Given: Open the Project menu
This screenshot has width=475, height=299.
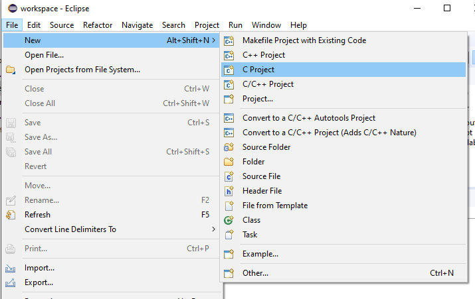Looking at the screenshot, I should click(x=207, y=25).
